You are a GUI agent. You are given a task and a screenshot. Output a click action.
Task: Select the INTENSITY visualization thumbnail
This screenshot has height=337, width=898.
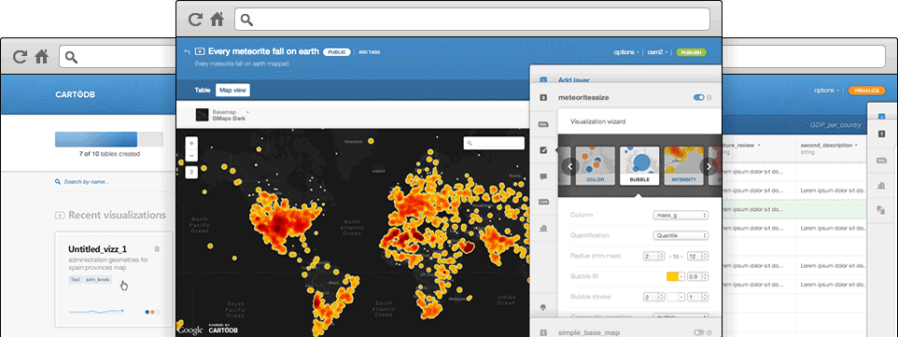pos(684,166)
